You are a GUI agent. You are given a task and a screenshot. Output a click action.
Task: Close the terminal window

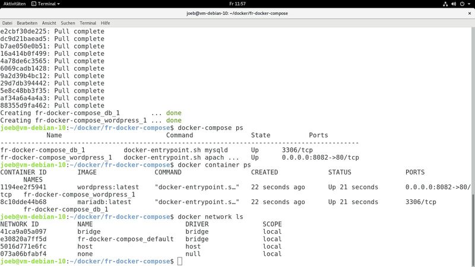coord(470,13)
